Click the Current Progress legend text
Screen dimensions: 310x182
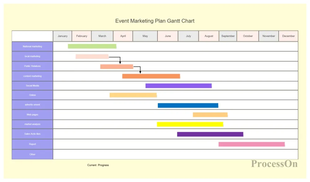click(98, 165)
